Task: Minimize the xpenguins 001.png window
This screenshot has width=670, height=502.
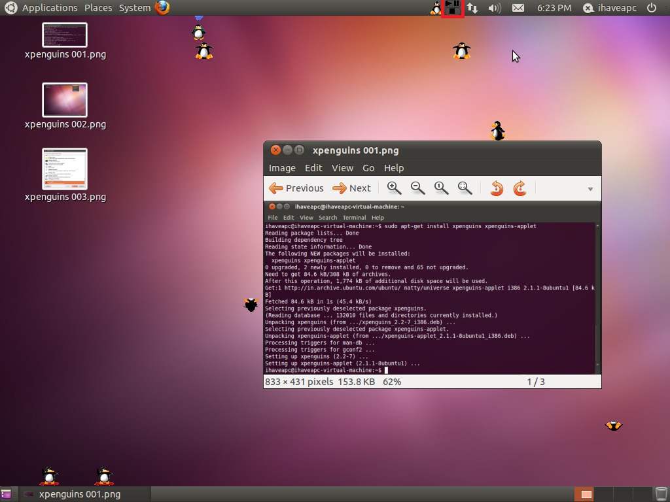Action: pos(288,150)
